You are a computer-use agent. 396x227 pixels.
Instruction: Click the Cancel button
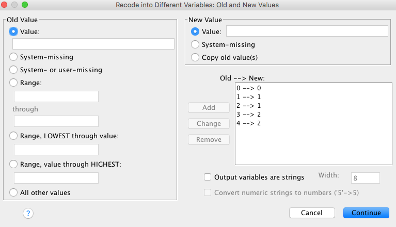312,213
